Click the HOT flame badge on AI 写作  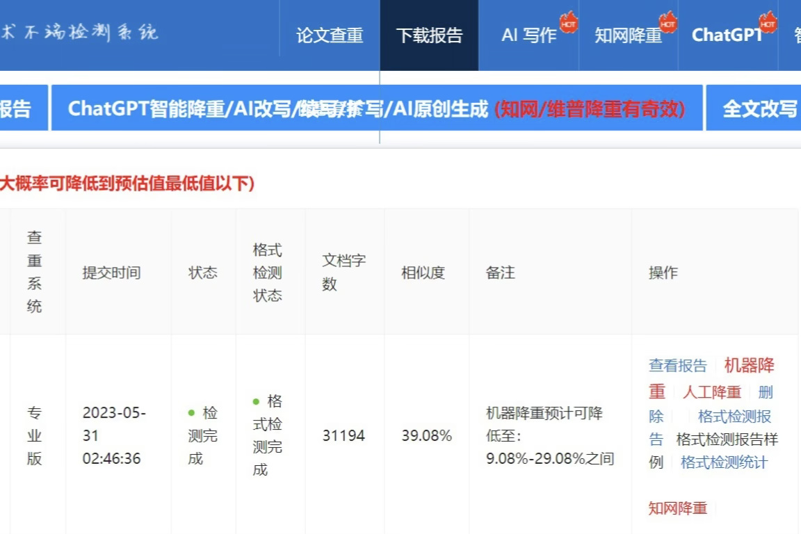[568, 23]
